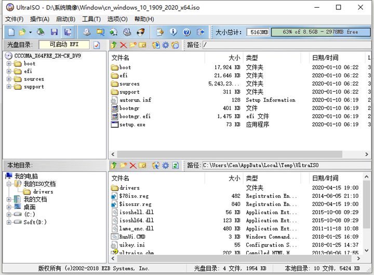This screenshot has width=374, height=275.
Task: Expand the boot folder in disc tree
Action: [9, 64]
